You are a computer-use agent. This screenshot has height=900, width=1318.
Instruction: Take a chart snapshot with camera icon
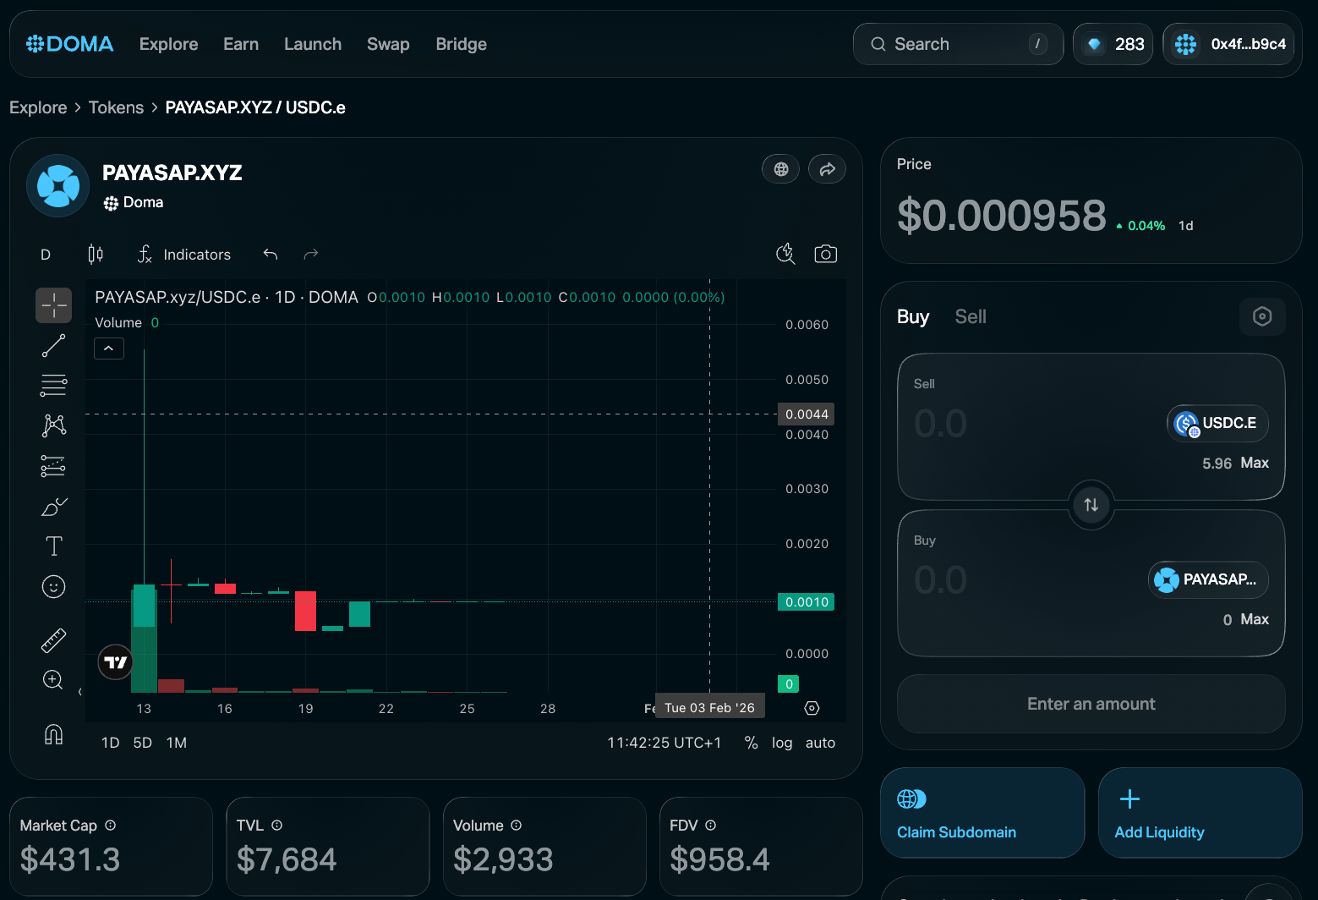[x=825, y=254]
